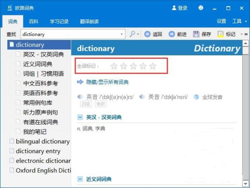Screen dimensions: 250x188
Task: Open 我的笔记 in sidebar
Action: (35, 132)
